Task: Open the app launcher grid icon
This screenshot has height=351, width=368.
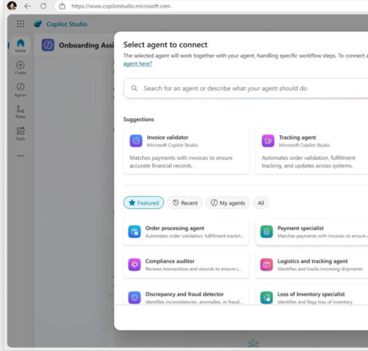Action: pyautogui.click(x=20, y=24)
